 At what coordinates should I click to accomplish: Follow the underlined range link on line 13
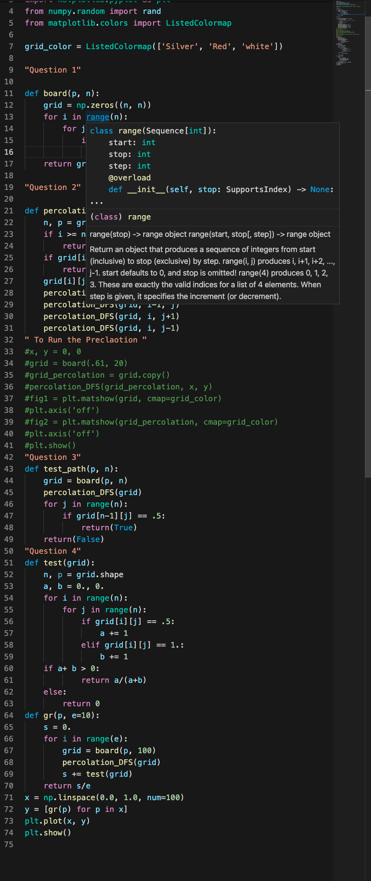[98, 117]
